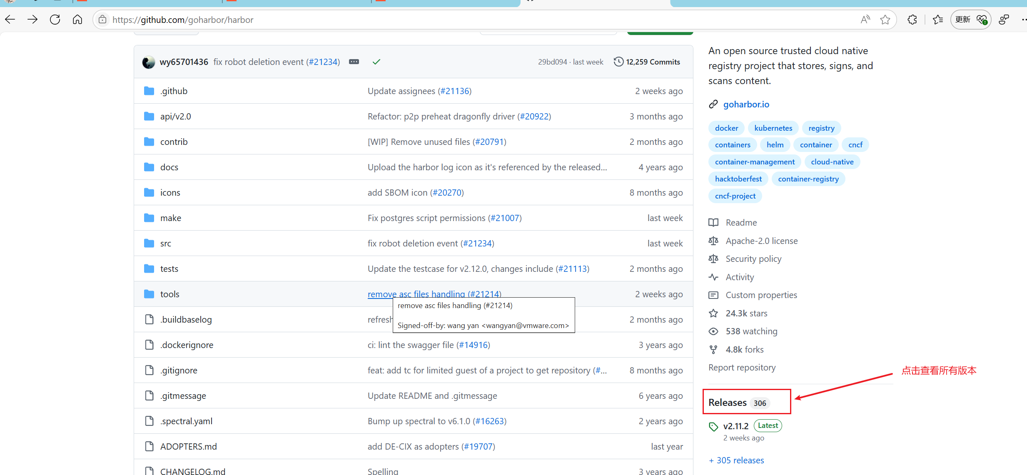The image size is (1027, 475).
Task: Click the 更新 update button
Action: click(971, 20)
